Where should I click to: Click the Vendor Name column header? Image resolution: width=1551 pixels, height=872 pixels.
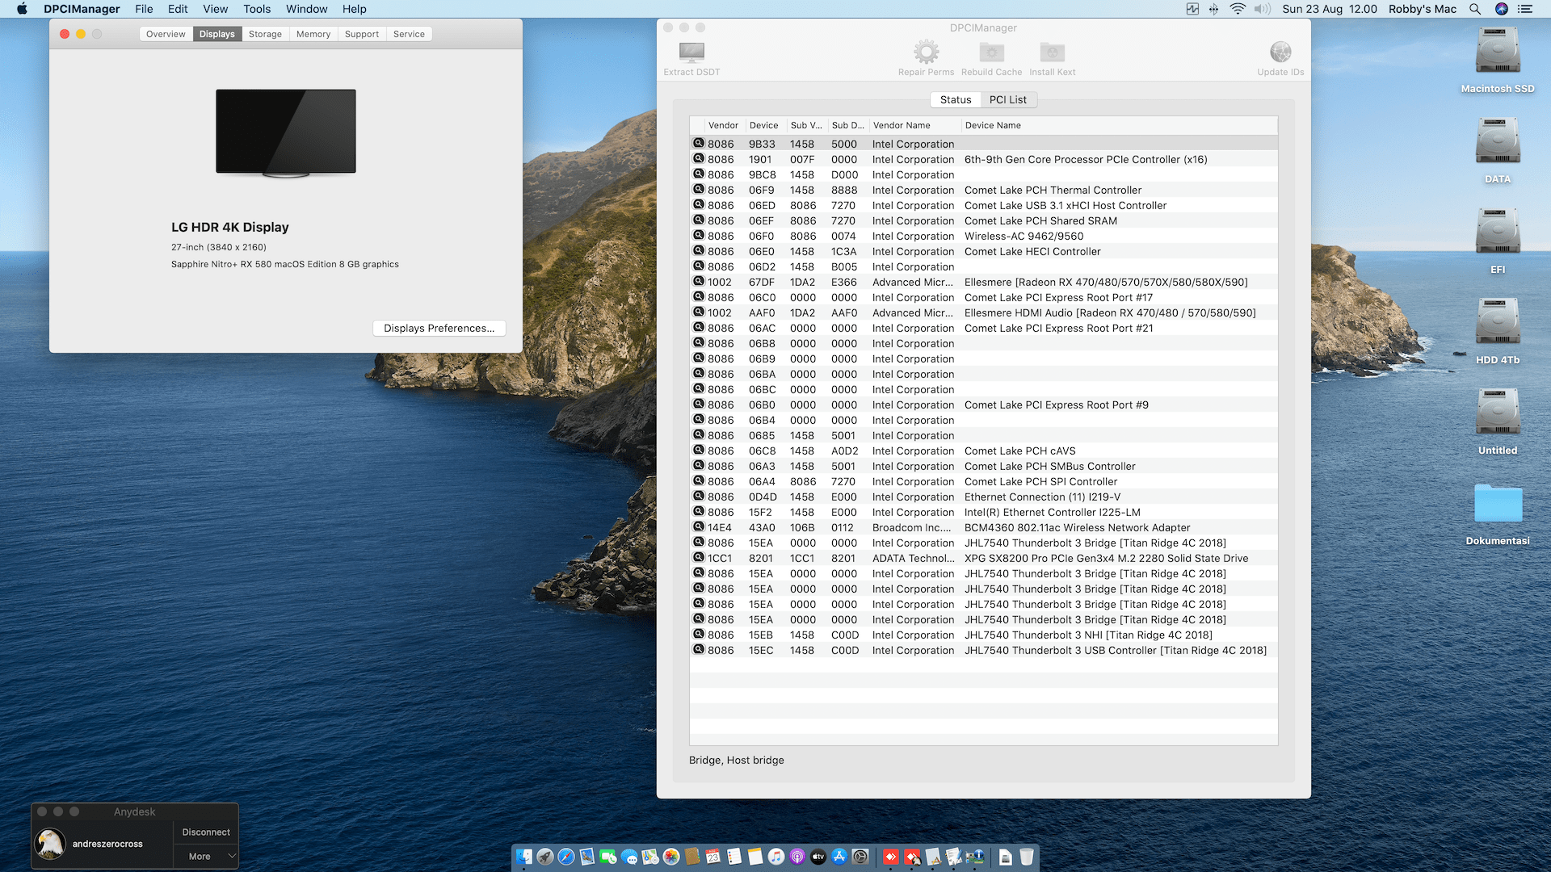click(915, 125)
